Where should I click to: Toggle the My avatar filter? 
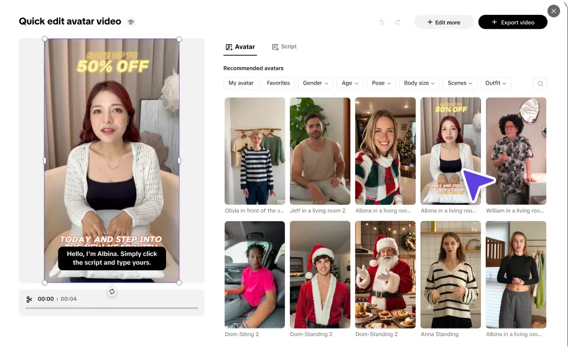pos(241,83)
